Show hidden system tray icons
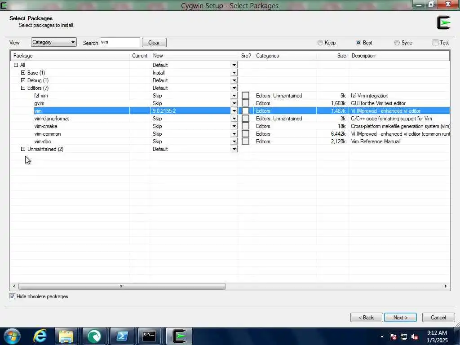 [x=382, y=336]
